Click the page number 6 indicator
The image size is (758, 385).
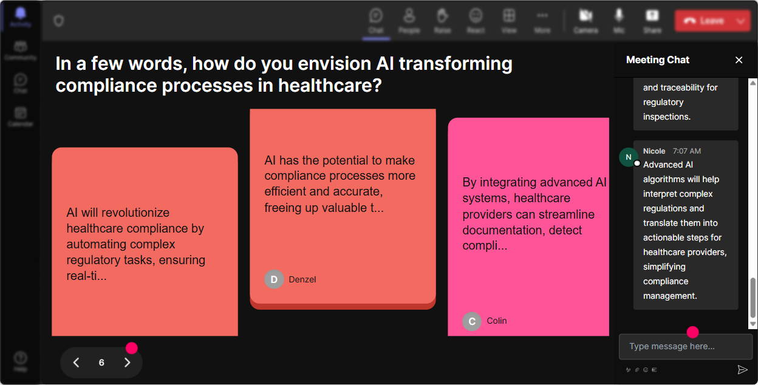101,363
